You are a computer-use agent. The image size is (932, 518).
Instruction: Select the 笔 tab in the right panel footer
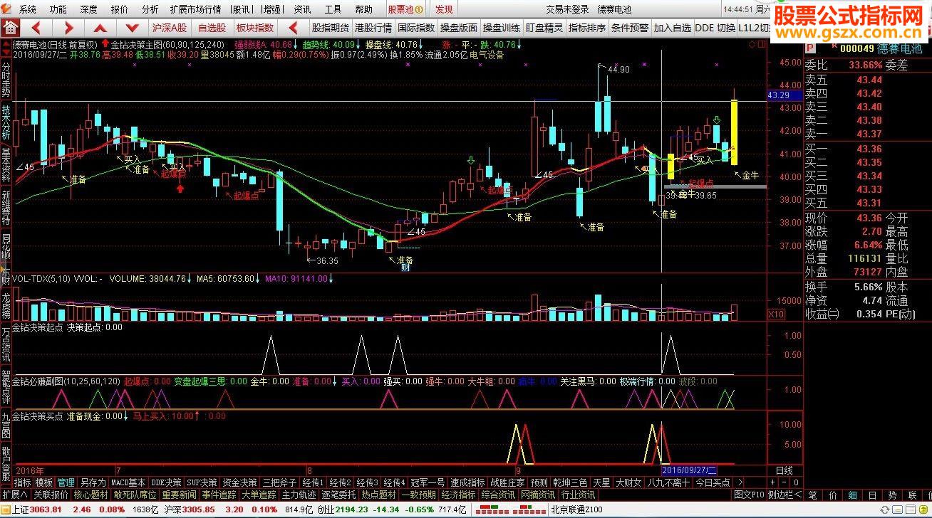click(813, 495)
